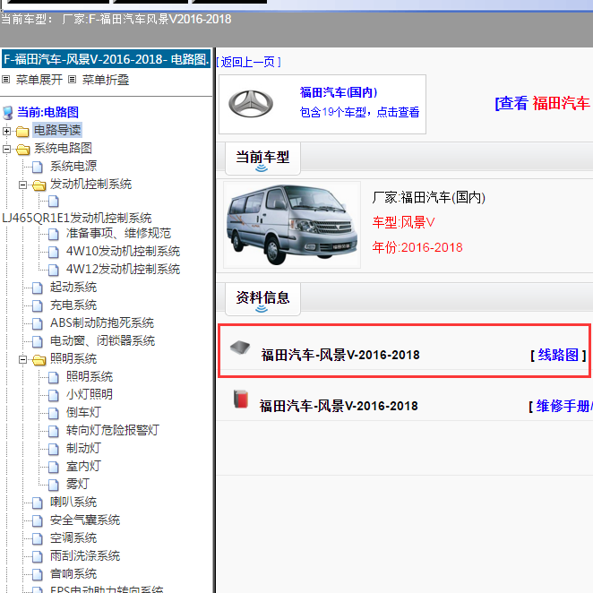Viewport: 593px width, 593px height.
Task: Open 空调系统 tree item
Action: pyautogui.click(x=73, y=537)
